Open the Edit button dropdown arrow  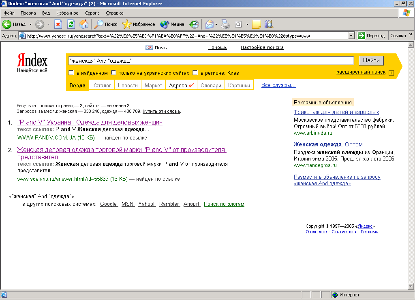point(247,24)
